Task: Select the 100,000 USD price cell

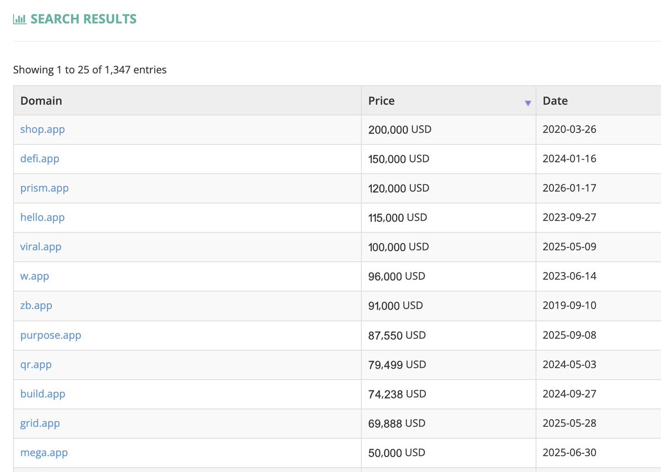Action: click(x=448, y=247)
